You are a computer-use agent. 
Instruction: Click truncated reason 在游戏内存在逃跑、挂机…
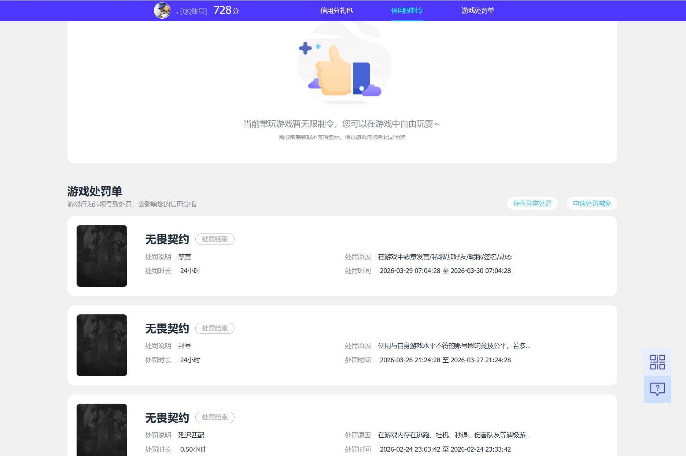(x=454, y=435)
